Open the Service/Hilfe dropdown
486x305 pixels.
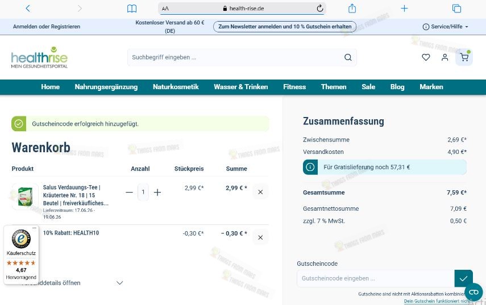click(446, 27)
